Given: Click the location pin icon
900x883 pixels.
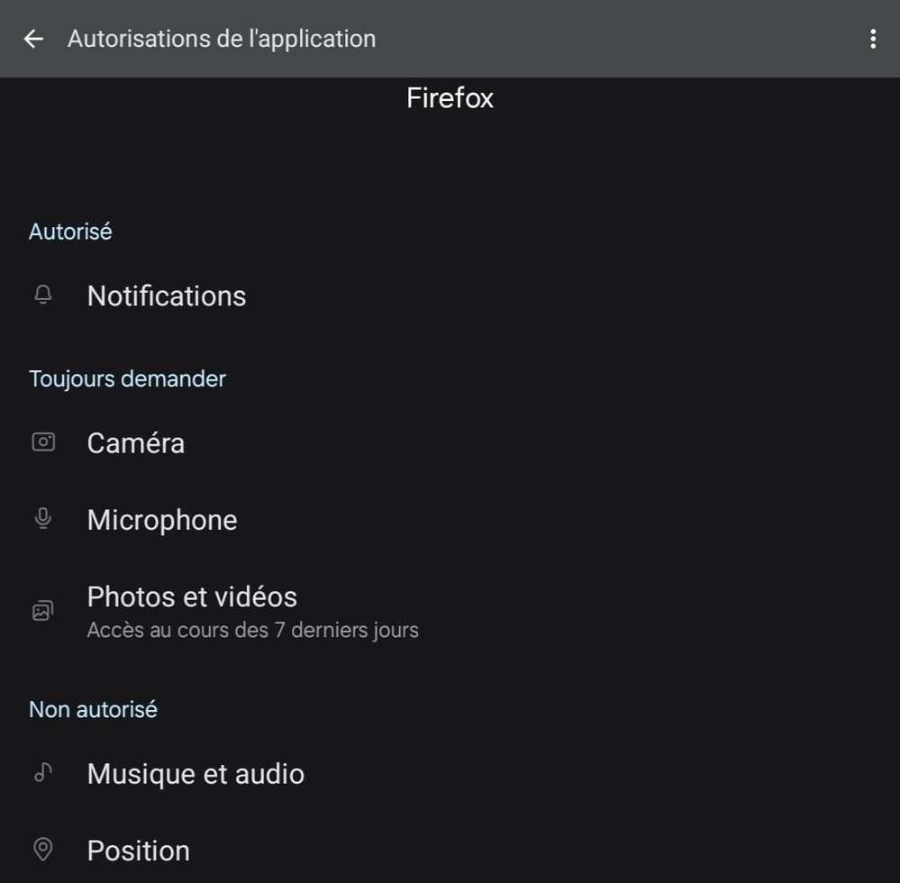Looking at the screenshot, I should [42, 850].
